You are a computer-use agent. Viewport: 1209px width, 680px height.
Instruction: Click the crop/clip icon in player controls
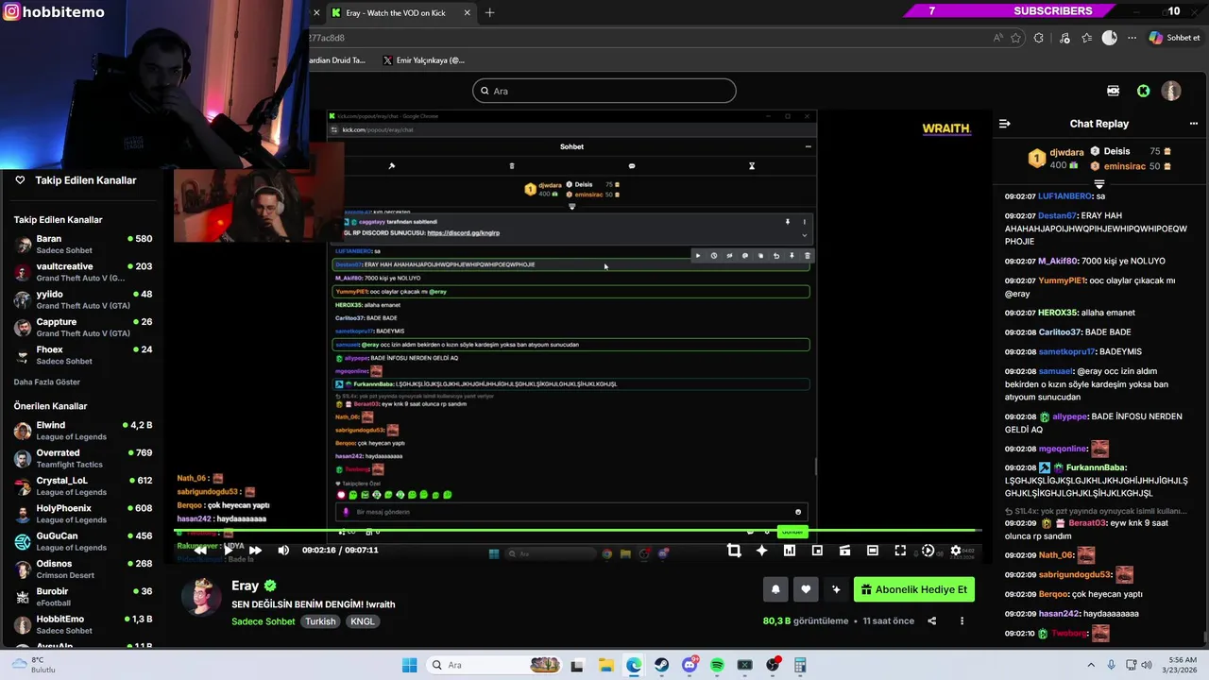tap(734, 551)
